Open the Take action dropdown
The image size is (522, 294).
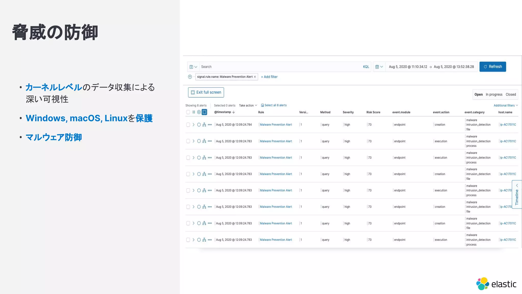(248, 105)
